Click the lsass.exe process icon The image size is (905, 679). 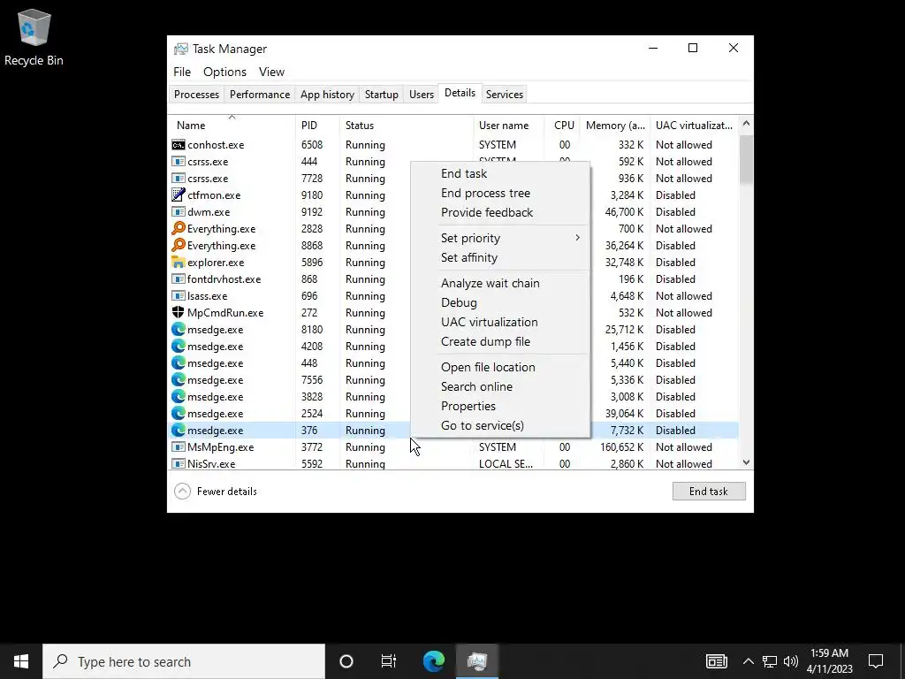coord(179,295)
